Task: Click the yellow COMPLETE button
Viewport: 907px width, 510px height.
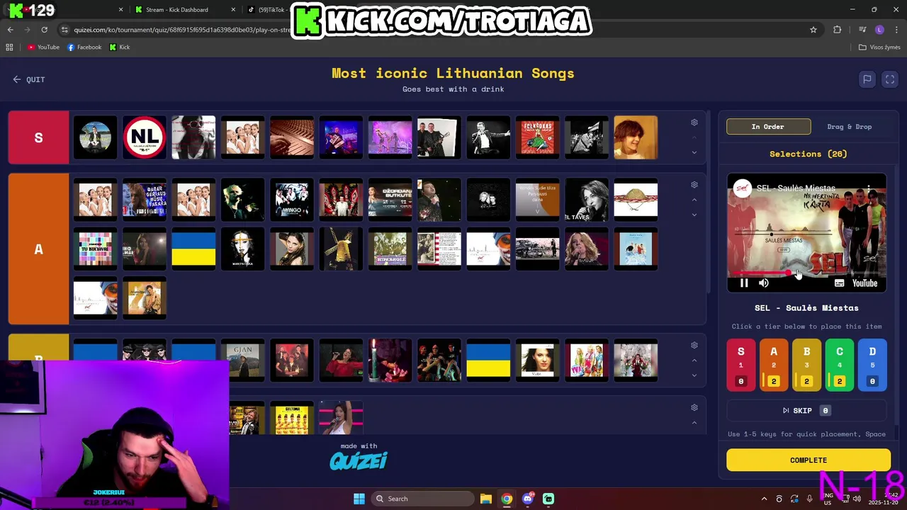Action: [809, 460]
